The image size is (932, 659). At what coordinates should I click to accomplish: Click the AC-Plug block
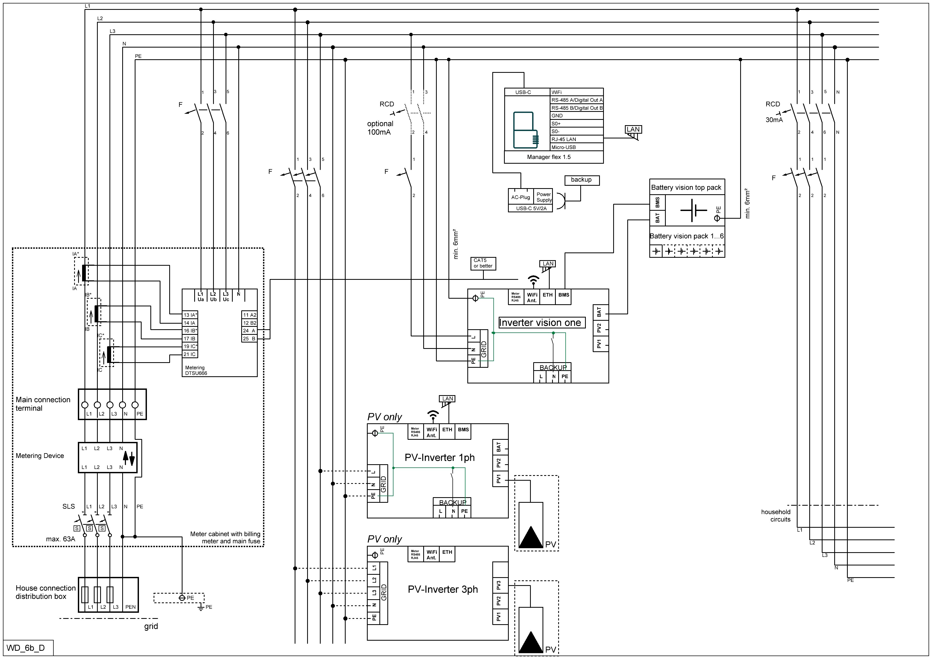coord(520,197)
